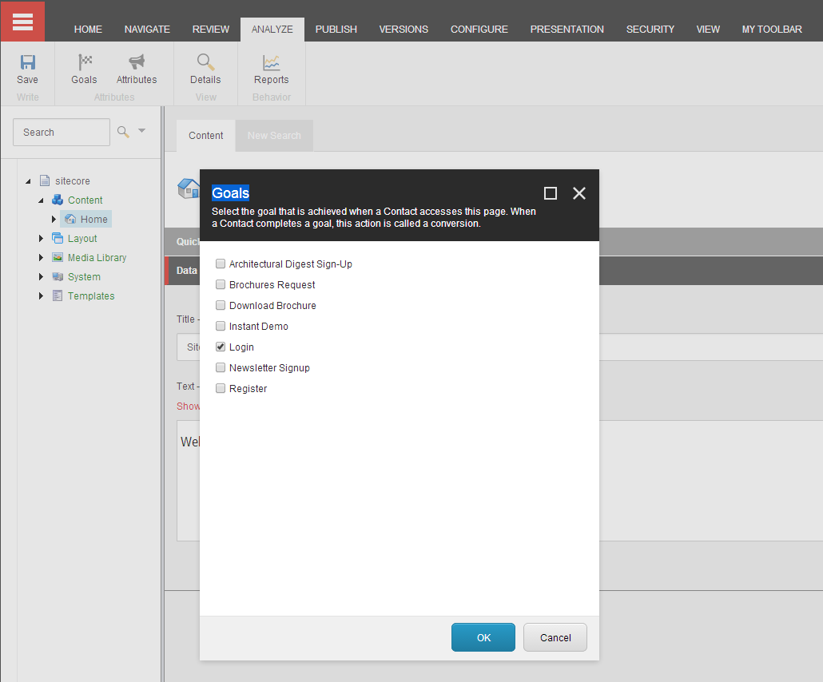Image resolution: width=823 pixels, height=682 pixels.
Task: Expand the Templates tree node
Action: (x=42, y=295)
